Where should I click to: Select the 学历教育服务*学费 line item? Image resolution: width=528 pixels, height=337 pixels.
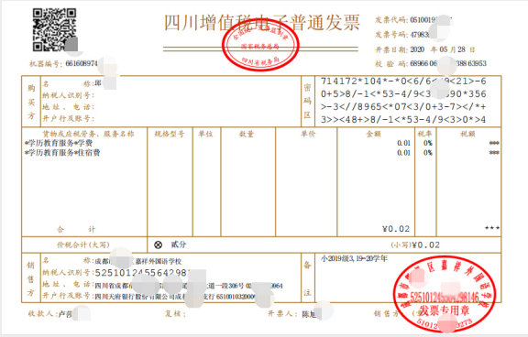point(59,143)
